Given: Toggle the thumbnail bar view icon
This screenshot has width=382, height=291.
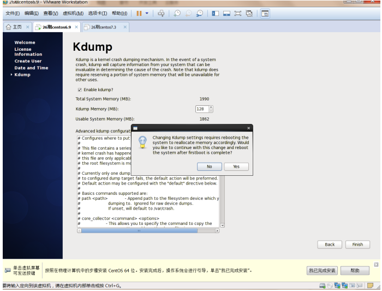Looking at the screenshot, I should coord(226,14).
